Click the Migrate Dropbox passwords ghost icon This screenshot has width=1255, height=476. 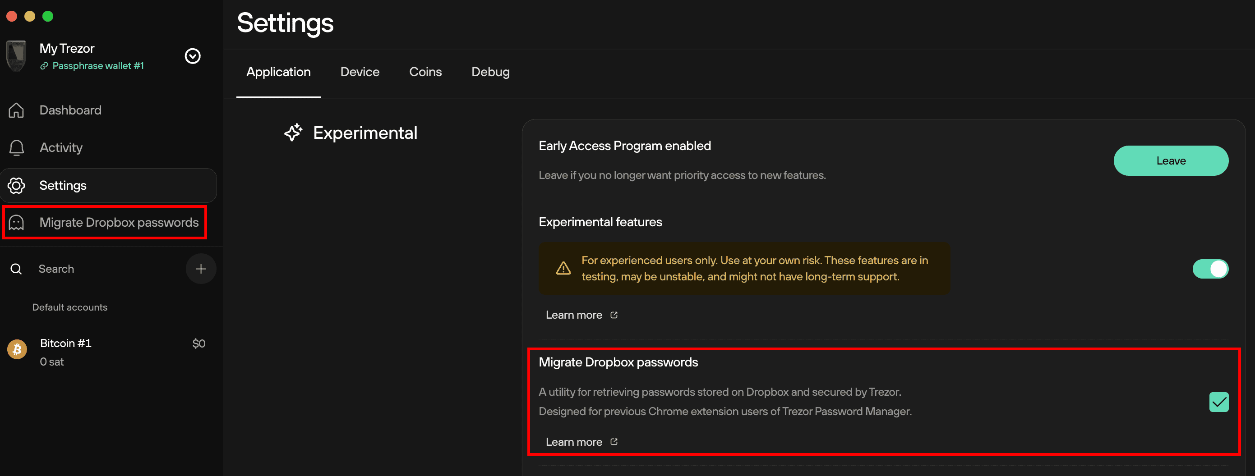[16, 222]
